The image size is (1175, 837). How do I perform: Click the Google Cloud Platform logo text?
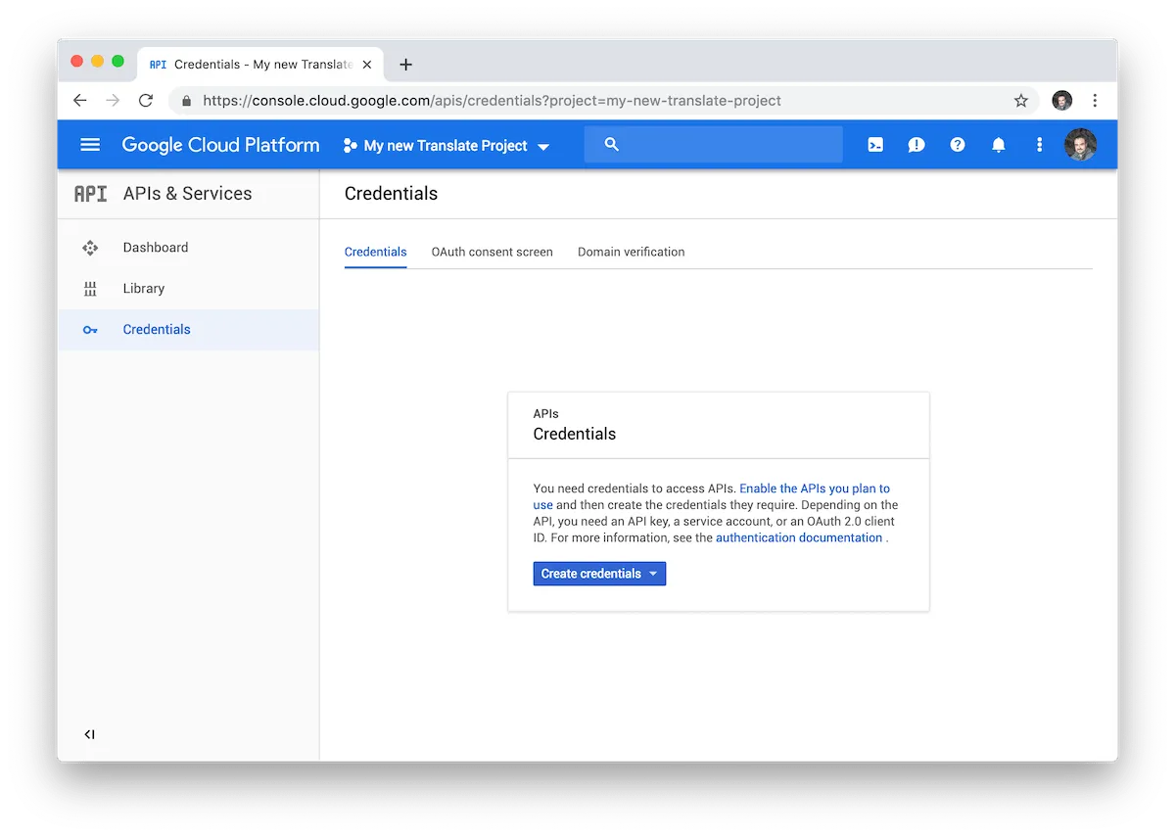pos(220,145)
